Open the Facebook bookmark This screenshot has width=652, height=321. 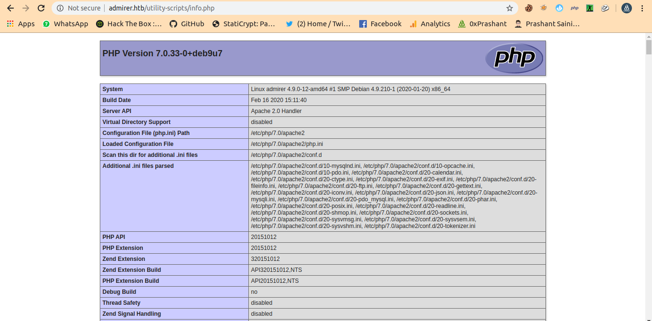(380, 24)
